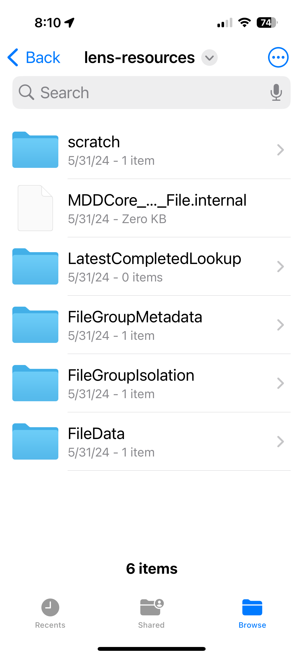Tap the battery indicator in status bar

coord(267,23)
